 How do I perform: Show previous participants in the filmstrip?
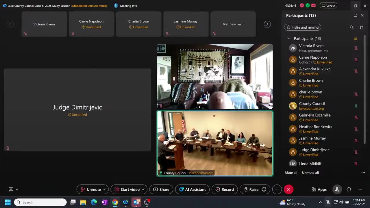[10, 24]
